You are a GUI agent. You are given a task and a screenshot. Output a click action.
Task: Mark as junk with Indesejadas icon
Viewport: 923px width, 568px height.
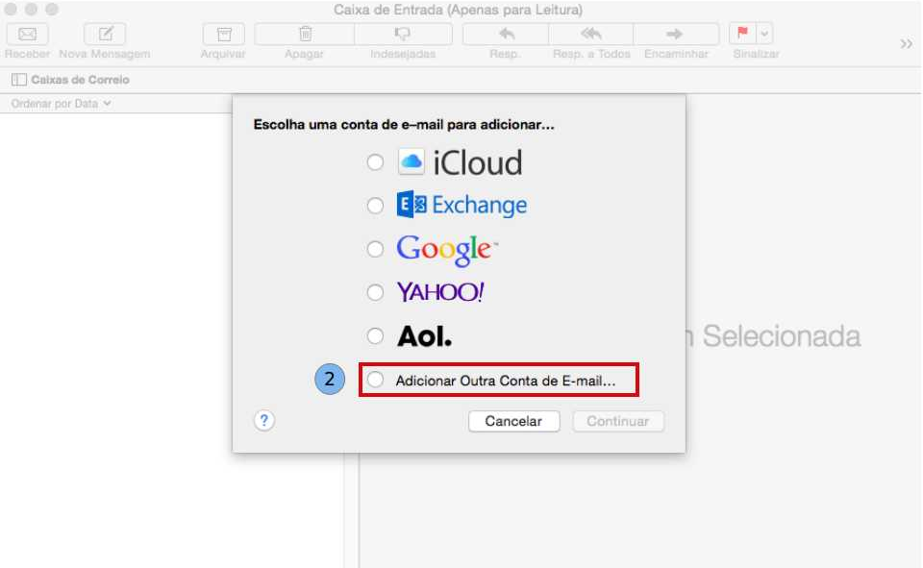[x=403, y=34]
